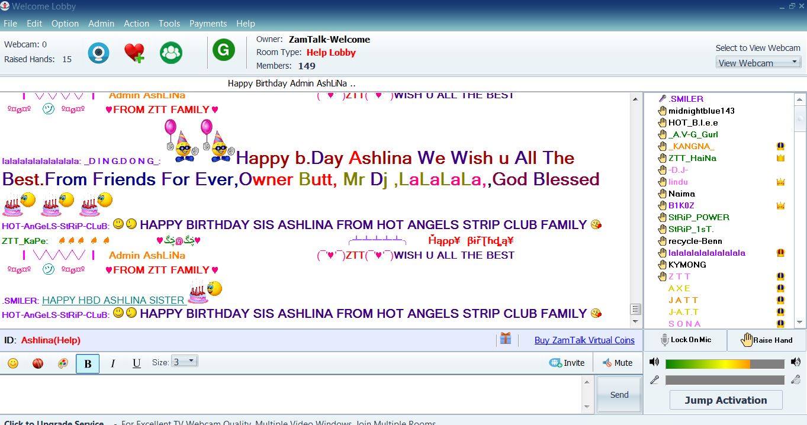Click the blue webcam icon in toolbar
807x425 pixels.
pyautogui.click(x=99, y=53)
